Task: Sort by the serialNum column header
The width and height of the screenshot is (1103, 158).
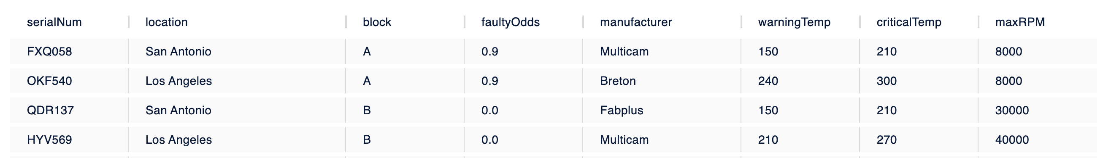Action: click(54, 22)
